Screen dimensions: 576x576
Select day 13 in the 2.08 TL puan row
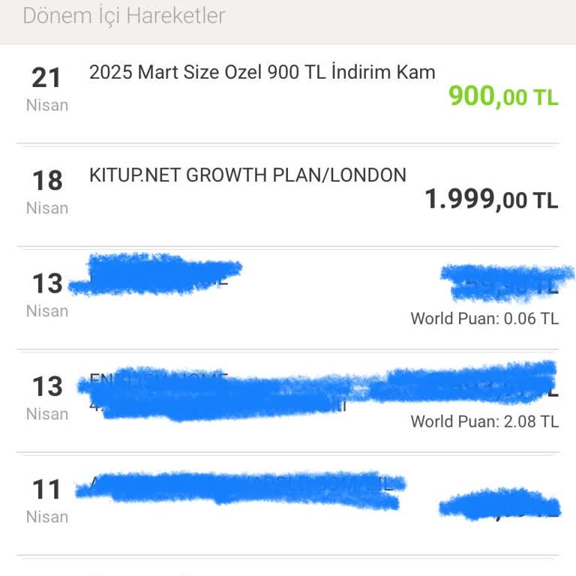click(x=46, y=386)
